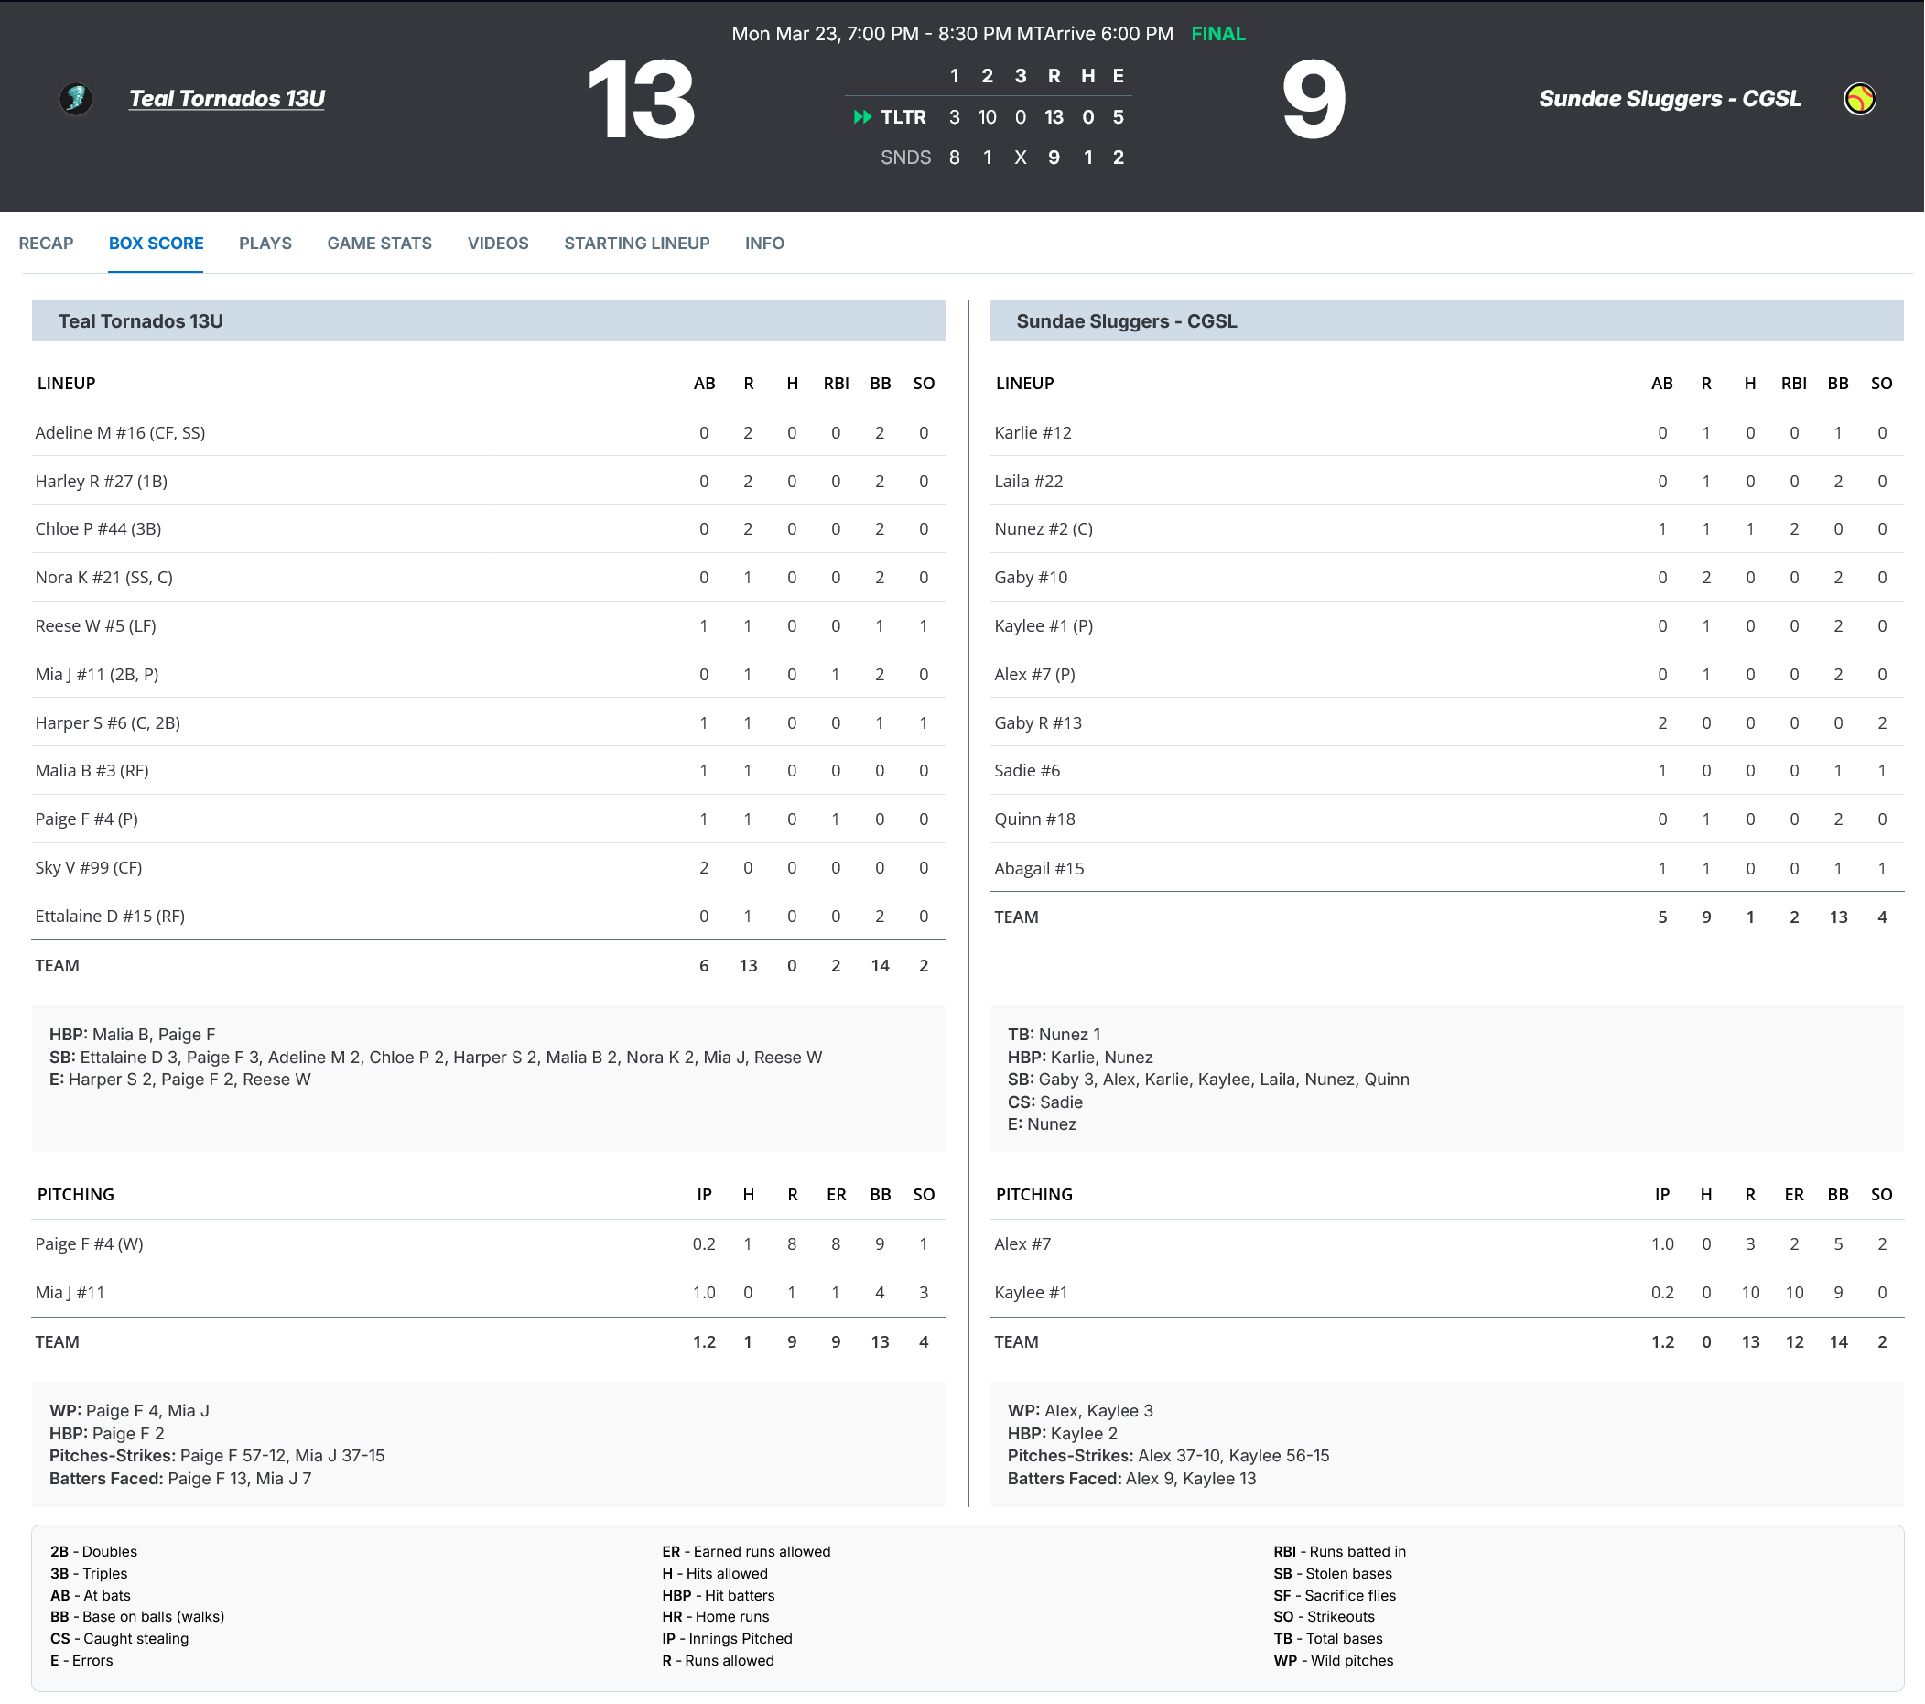
Task: Select player Nunez #2 (C) row
Action: point(1043,528)
